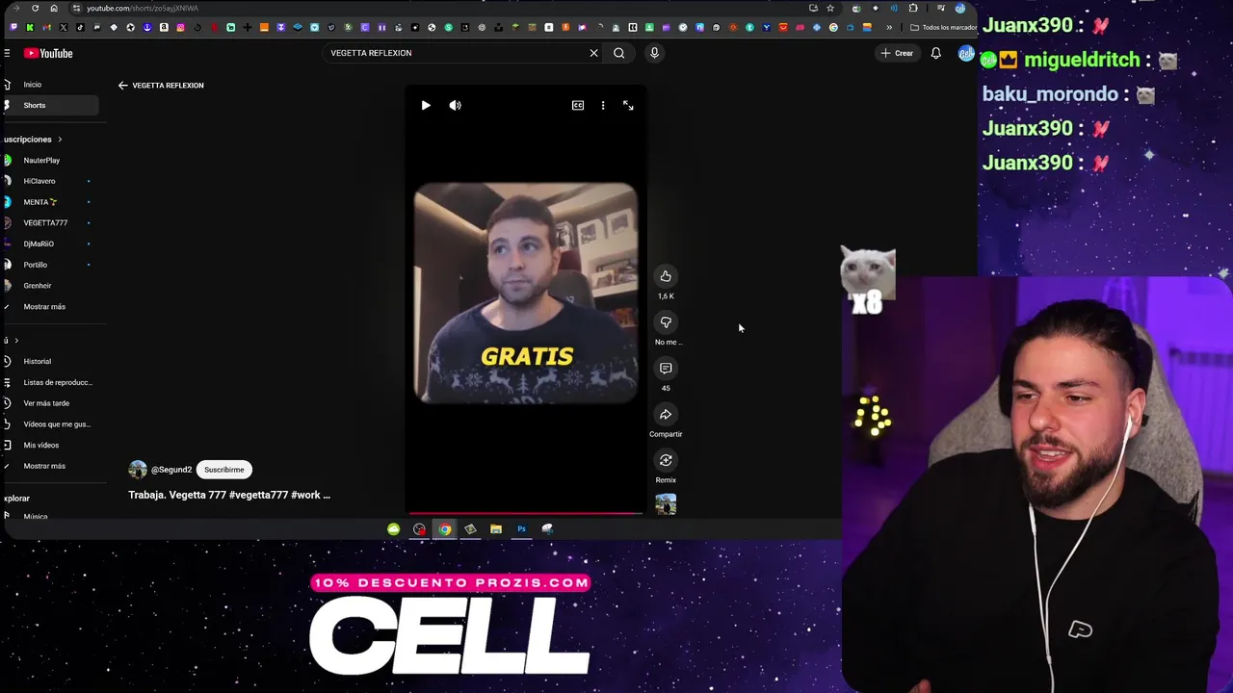The image size is (1233, 693).
Task: Go to the Chrome home button
Action: 54,8
